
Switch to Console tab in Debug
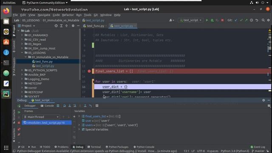[47, 106]
